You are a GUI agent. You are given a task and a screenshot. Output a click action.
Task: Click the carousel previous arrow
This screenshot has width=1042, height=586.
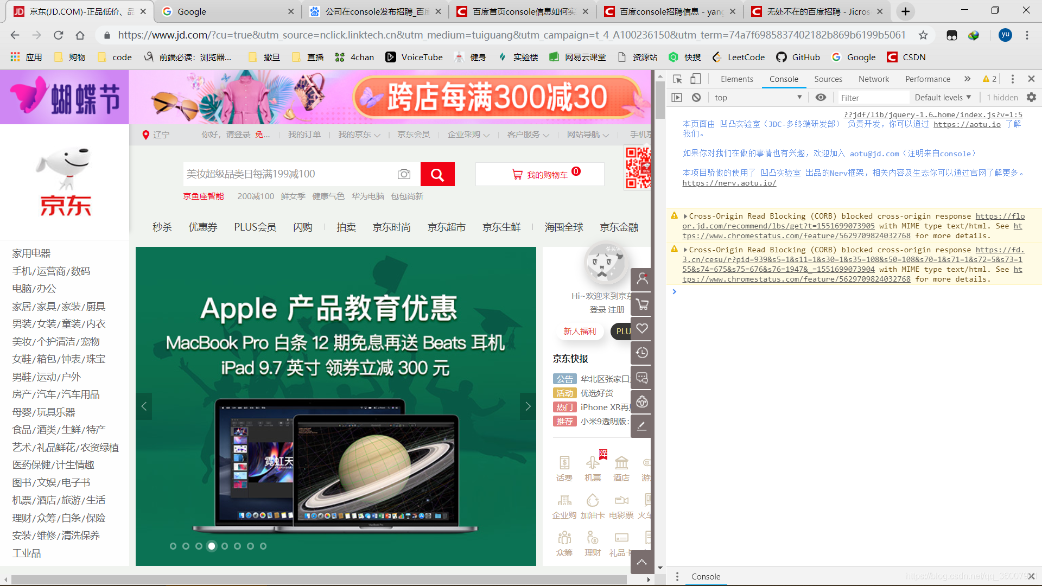point(144,406)
